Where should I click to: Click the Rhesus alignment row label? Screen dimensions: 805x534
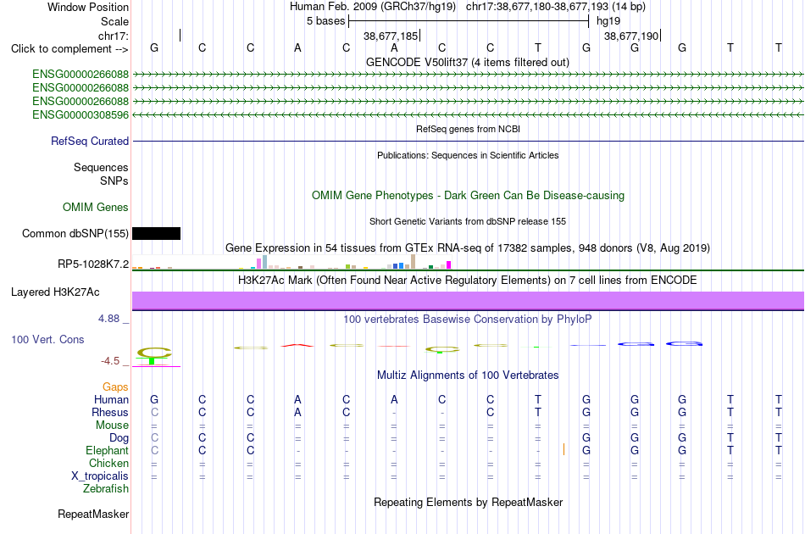[x=110, y=412]
